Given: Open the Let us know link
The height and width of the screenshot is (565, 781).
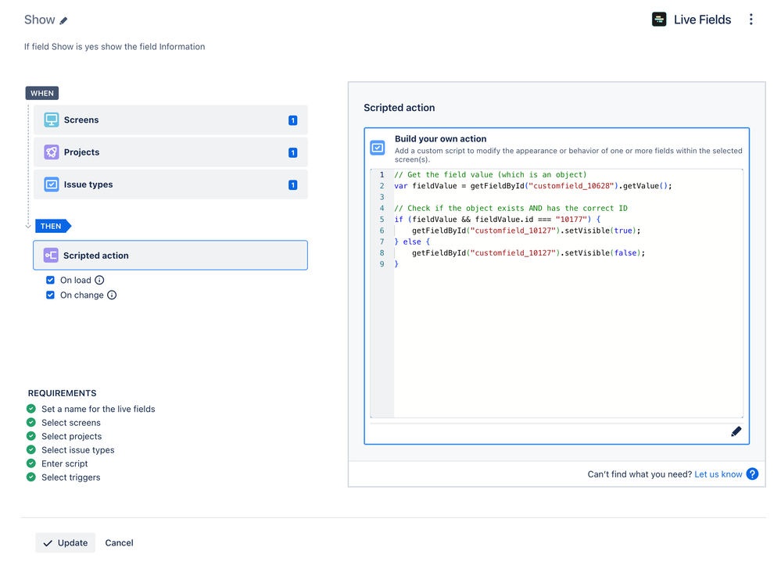Looking at the screenshot, I should tap(718, 474).
